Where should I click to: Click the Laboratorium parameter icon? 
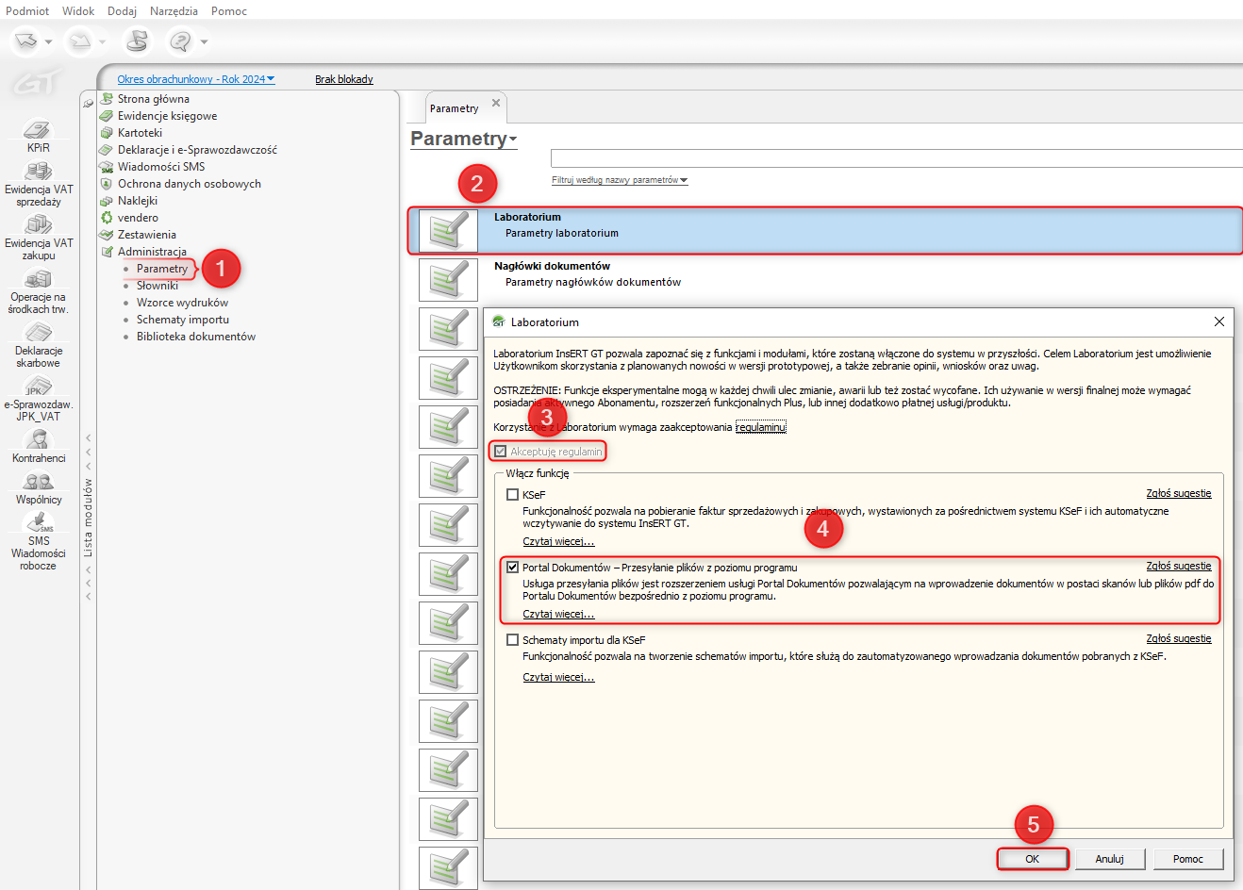pyautogui.click(x=448, y=230)
